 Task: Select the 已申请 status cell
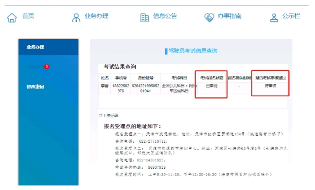(211, 86)
